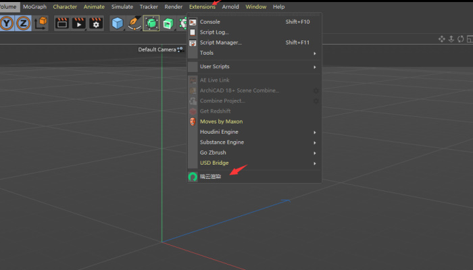Open Edit Render Settings gear clapperboard

point(96,24)
